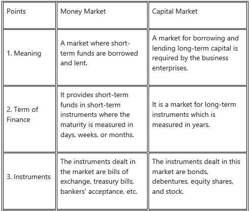Click the phrase 'and stock.' in the table
Viewport: 250px width, 211px height.
pyautogui.click(x=168, y=192)
